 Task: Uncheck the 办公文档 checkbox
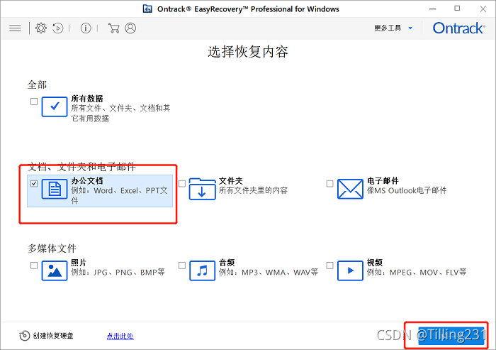point(34,184)
